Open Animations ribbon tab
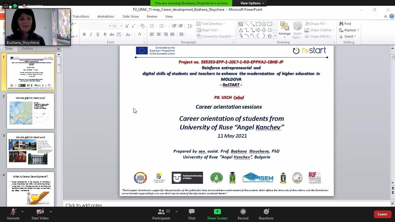This screenshot has height=222, width=395. pyautogui.click(x=106, y=16)
